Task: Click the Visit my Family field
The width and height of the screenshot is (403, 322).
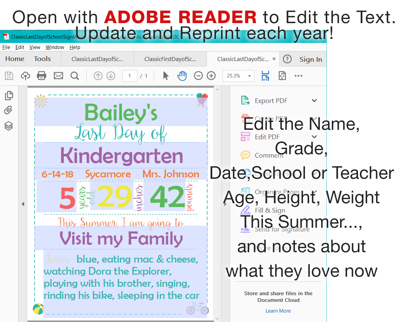Action: point(121,238)
